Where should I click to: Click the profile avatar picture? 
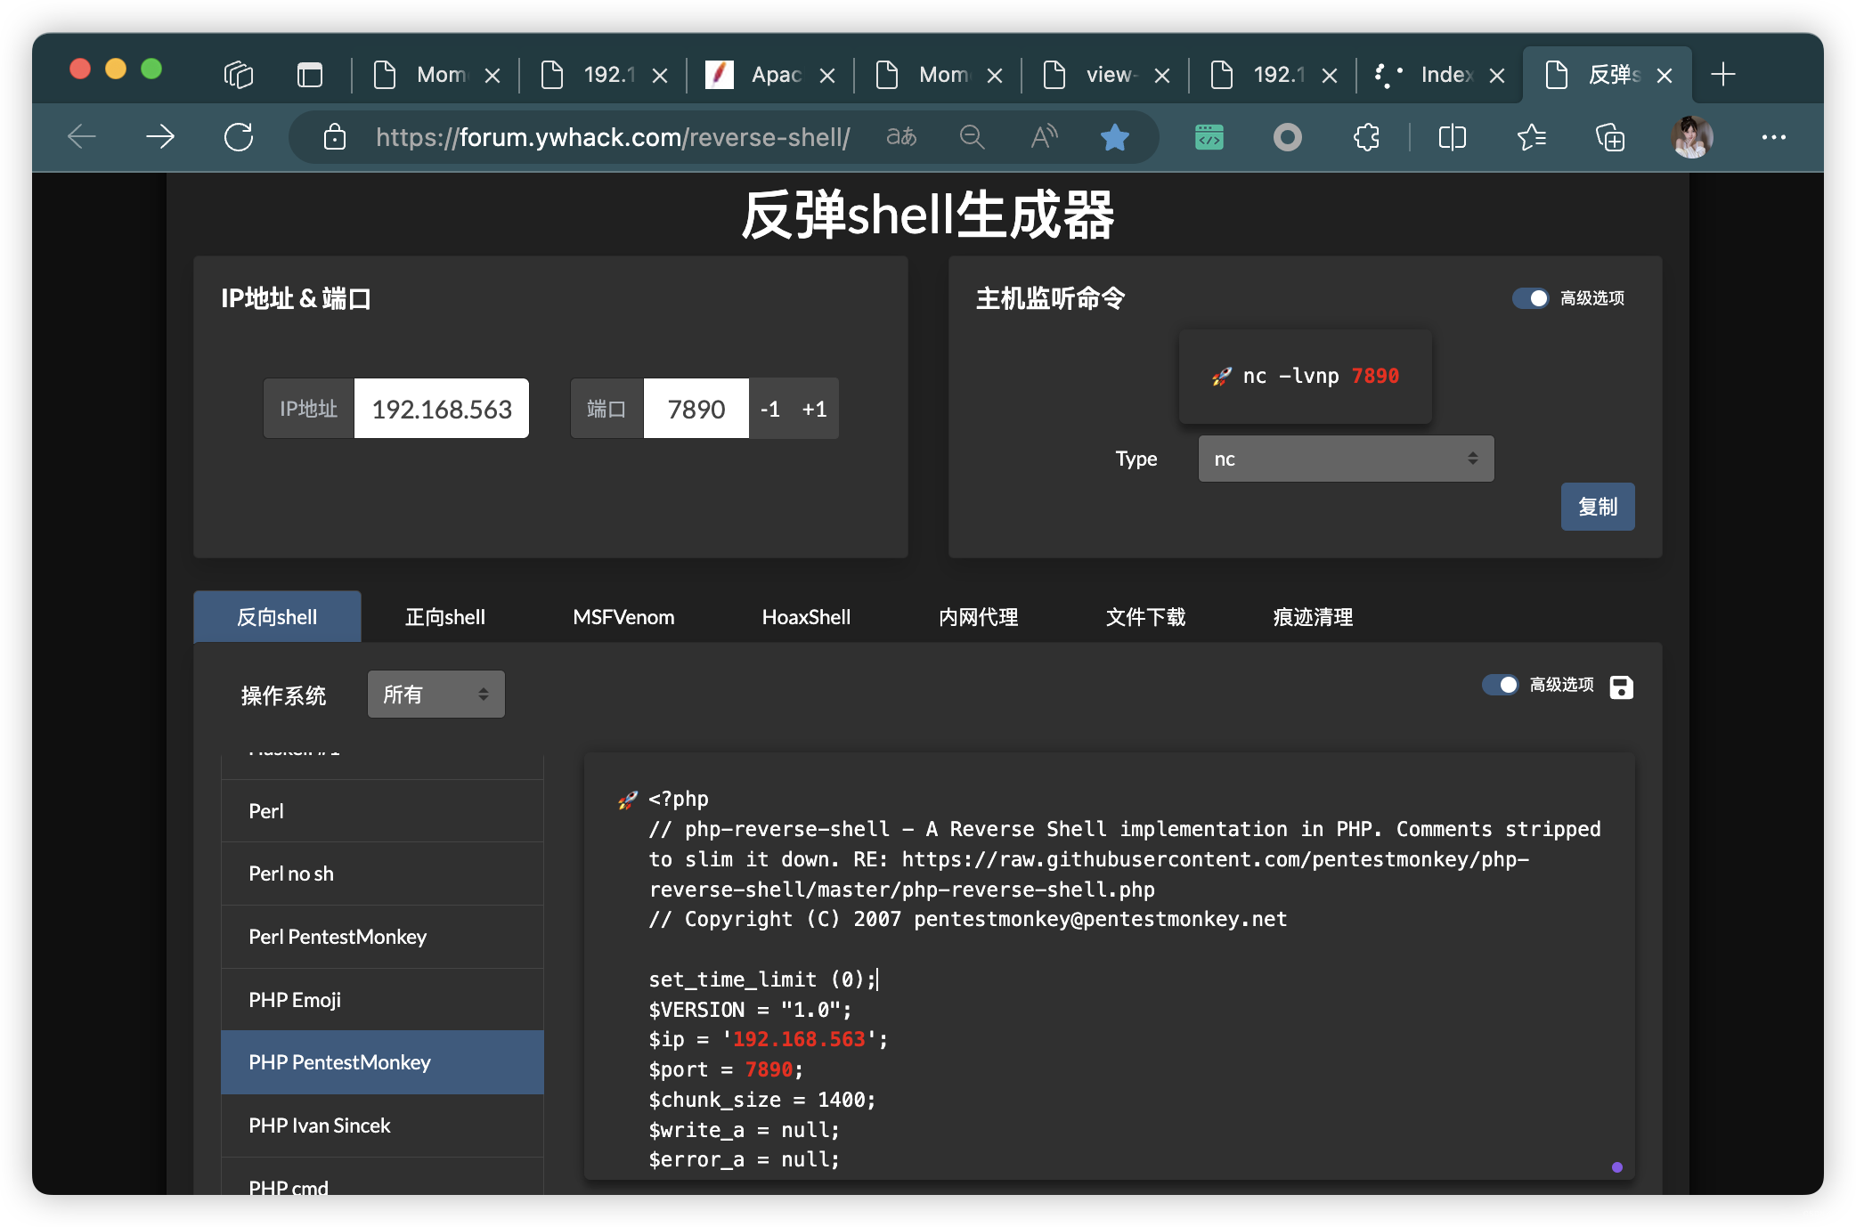pos(1691,137)
